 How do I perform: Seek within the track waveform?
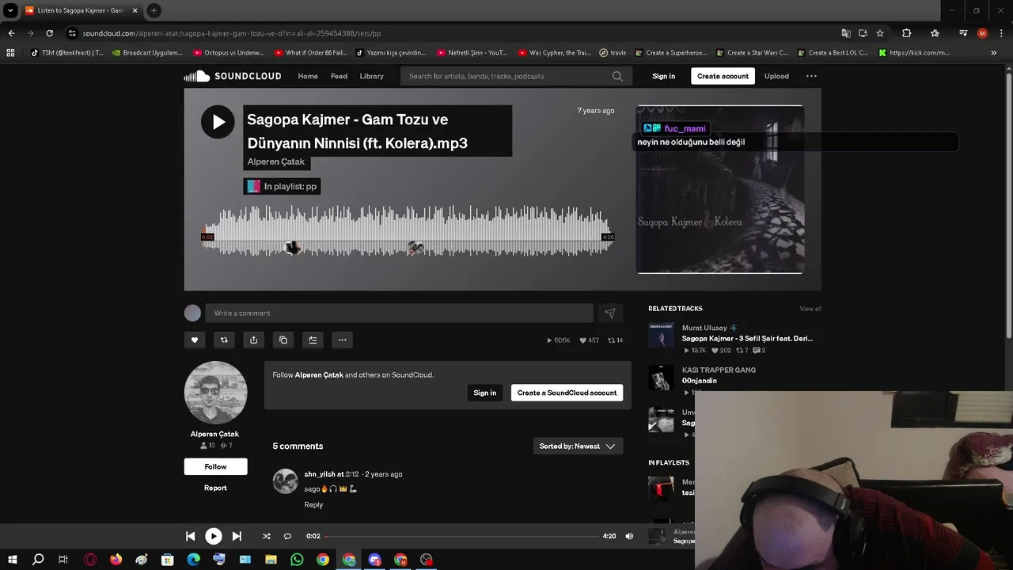click(x=408, y=230)
